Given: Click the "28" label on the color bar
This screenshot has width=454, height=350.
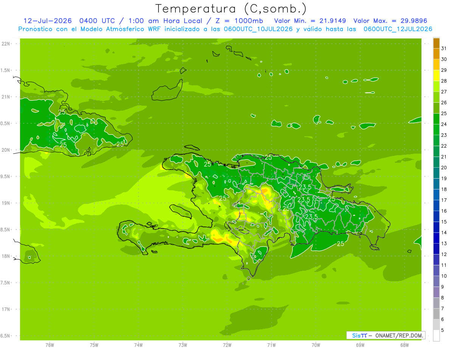Looking at the screenshot, I should coord(444,81).
